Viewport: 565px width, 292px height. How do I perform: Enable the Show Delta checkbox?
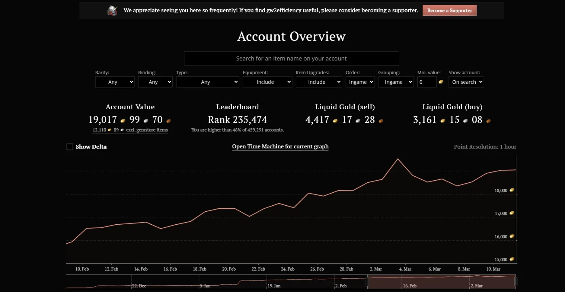tap(70, 147)
